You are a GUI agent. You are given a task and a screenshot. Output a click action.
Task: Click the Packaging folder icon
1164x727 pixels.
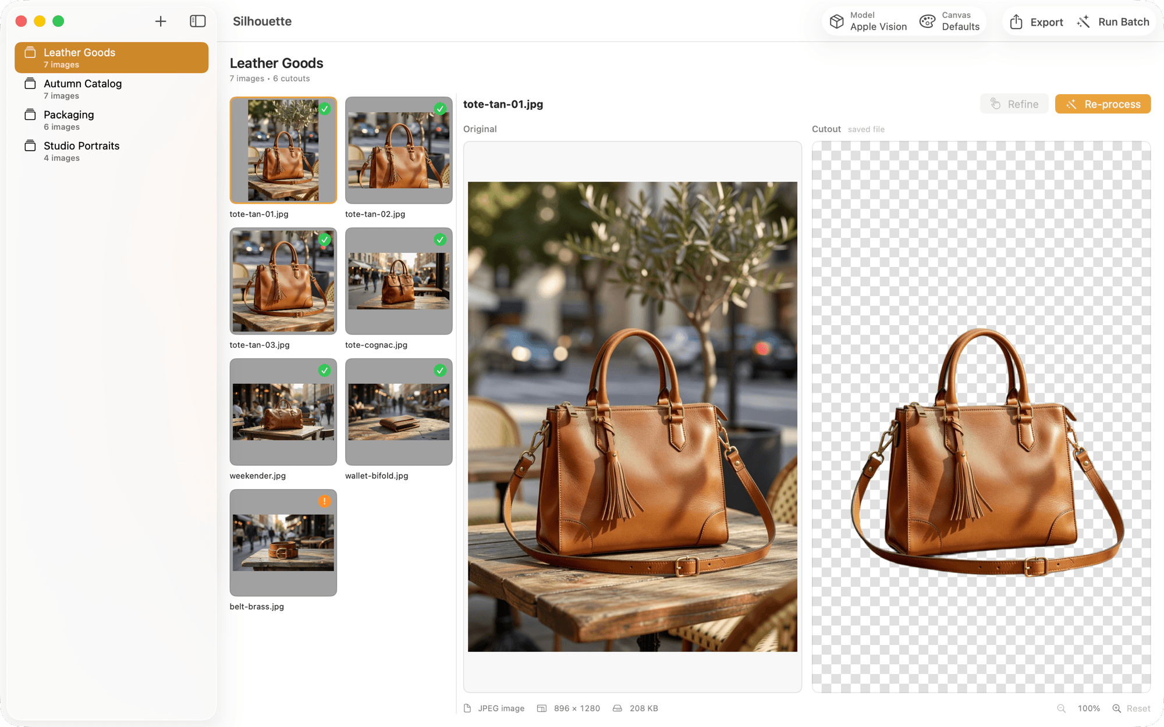(x=30, y=115)
